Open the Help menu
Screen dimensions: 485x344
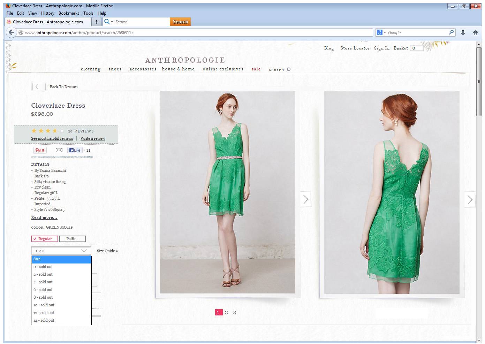pyautogui.click(x=102, y=13)
